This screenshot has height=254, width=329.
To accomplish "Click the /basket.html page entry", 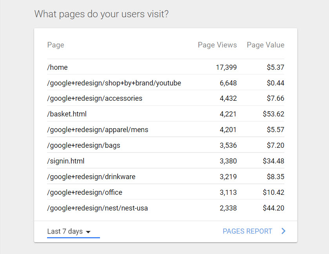I will pos(67,114).
